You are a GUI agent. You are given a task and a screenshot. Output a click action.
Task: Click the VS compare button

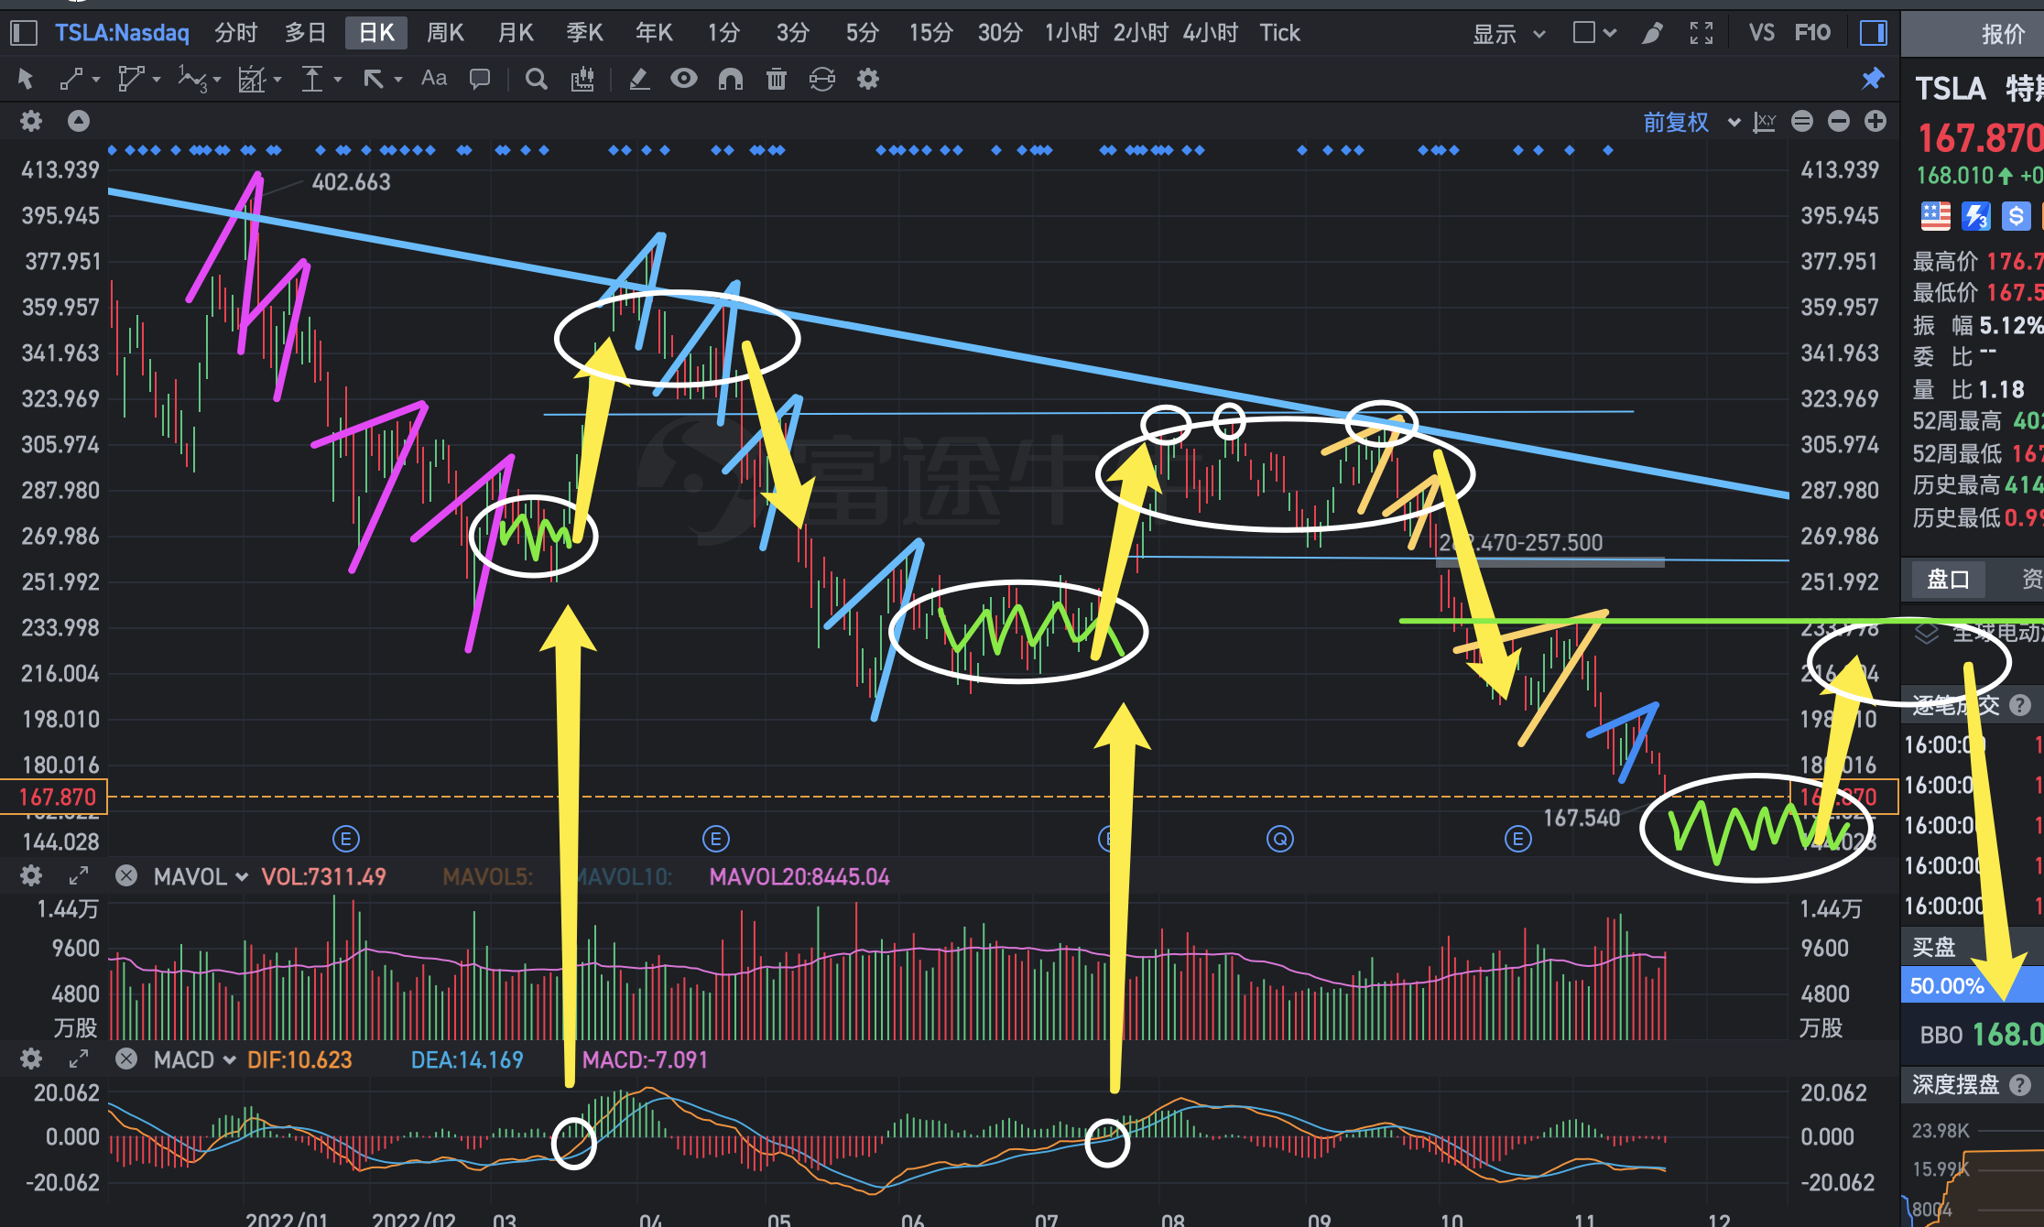pyautogui.click(x=1761, y=33)
